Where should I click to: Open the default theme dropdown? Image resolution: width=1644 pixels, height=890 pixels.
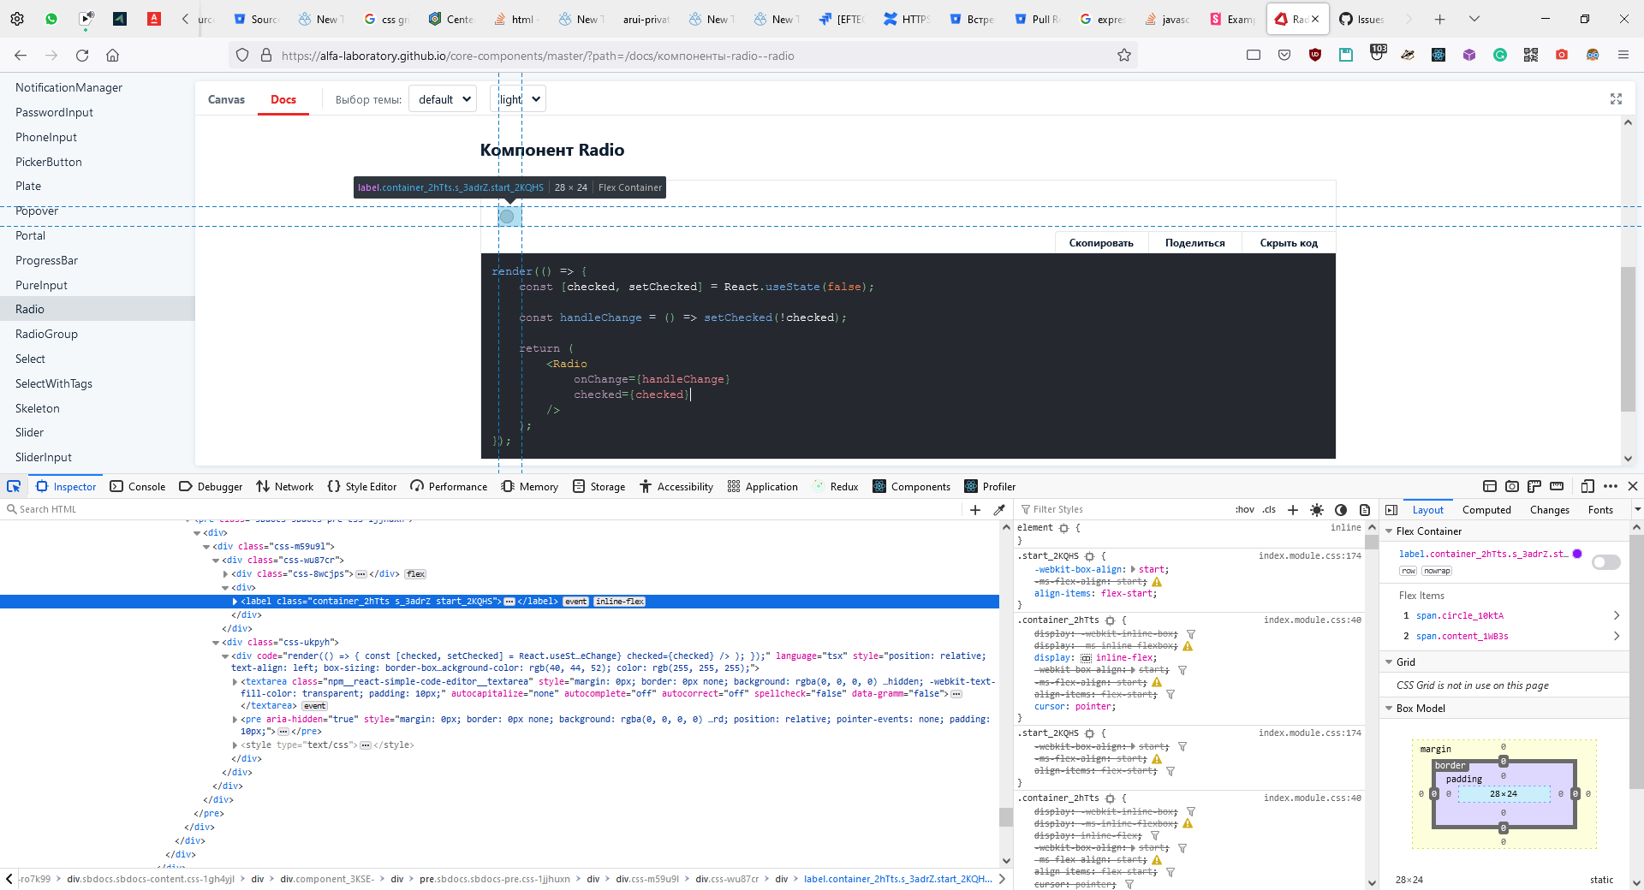(443, 98)
